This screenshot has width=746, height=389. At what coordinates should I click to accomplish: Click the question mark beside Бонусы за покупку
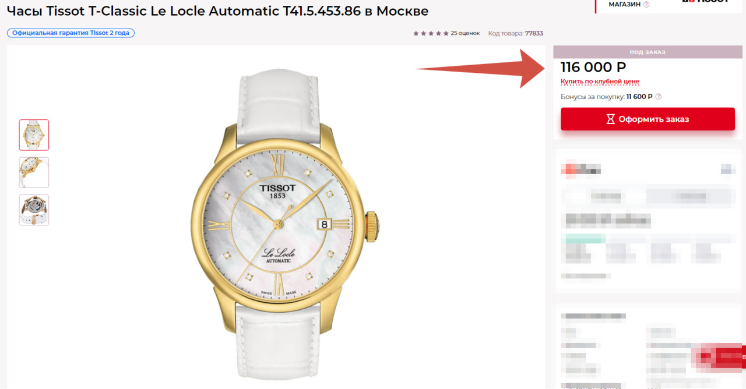[x=659, y=97]
